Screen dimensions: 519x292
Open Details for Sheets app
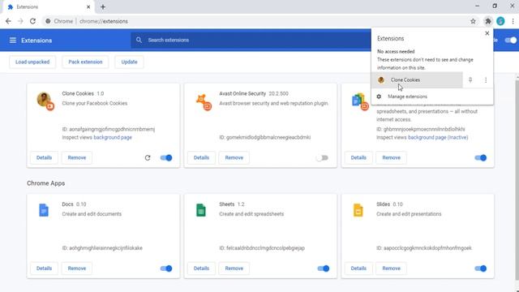pyautogui.click(x=201, y=268)
